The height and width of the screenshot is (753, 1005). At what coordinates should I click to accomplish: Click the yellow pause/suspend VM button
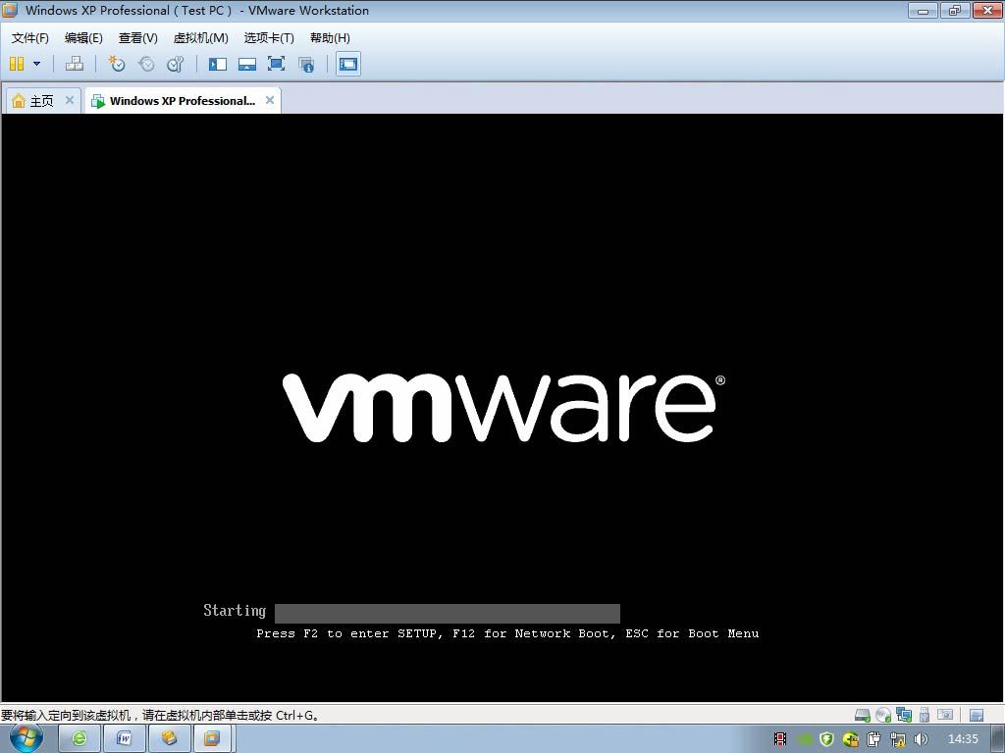click(x=17, y=64)
